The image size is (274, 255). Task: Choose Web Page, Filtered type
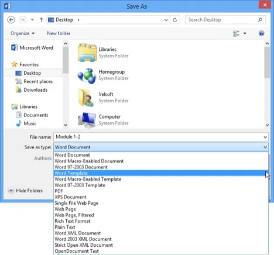click(x=161, y=215)
